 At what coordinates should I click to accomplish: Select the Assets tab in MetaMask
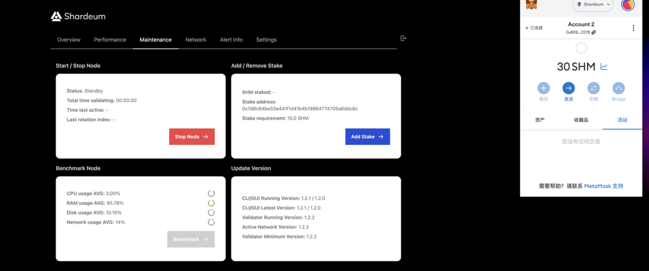[540, 120]
